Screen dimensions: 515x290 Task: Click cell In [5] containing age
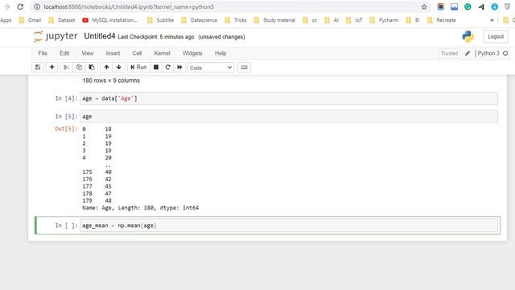(x=289, y=116)
